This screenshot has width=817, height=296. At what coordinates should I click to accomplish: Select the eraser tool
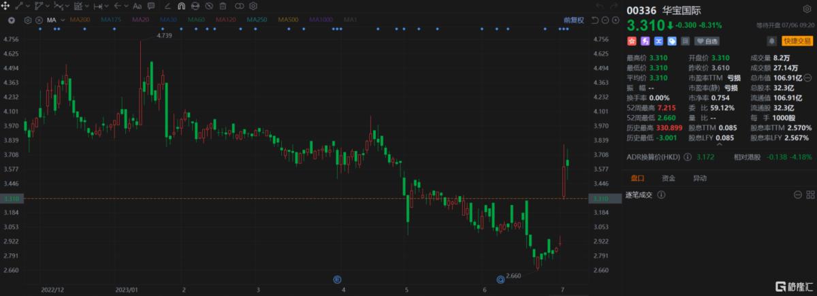point(167,6)
